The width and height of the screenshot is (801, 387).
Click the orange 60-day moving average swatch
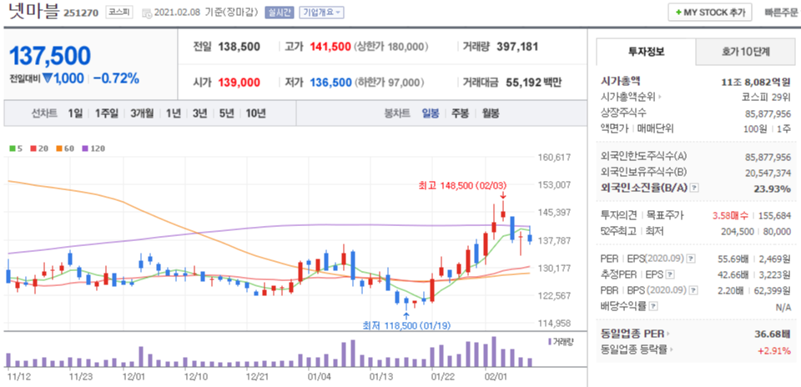58,148
